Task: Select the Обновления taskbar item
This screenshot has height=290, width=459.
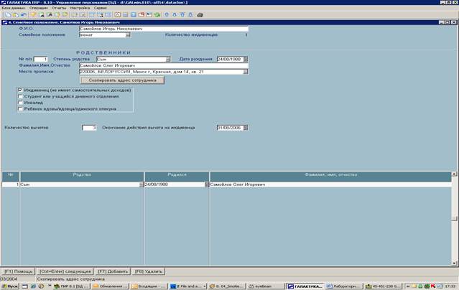Action: click(x=108, y=286)
